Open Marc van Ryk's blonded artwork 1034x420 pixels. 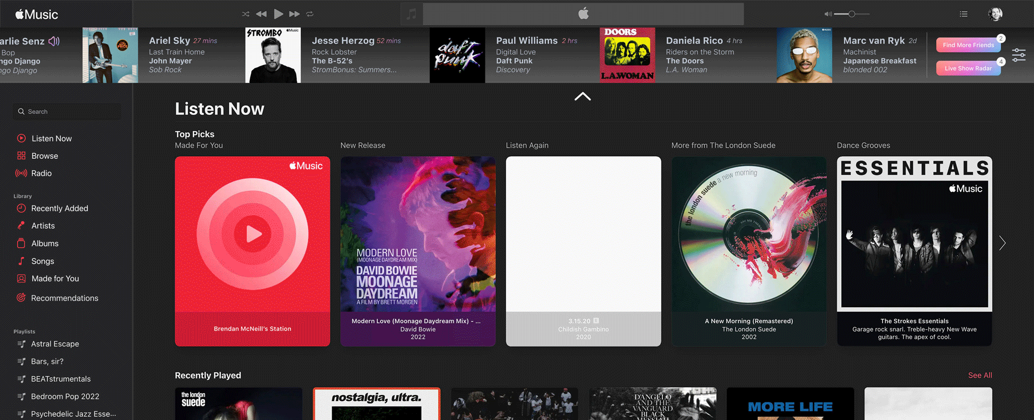804,55
